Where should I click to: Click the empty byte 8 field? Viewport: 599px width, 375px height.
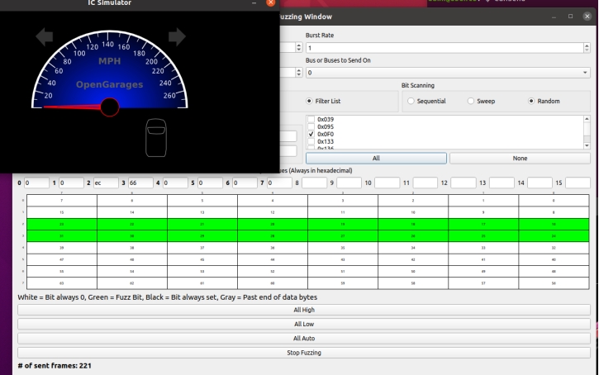point(314,183)
